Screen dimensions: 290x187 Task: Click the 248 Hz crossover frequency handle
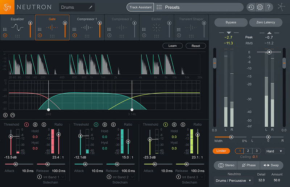point(48,109)
